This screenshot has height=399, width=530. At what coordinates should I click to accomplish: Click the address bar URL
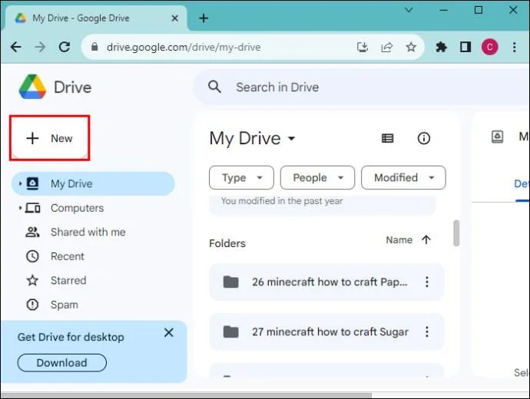click(x=184, y=47)
